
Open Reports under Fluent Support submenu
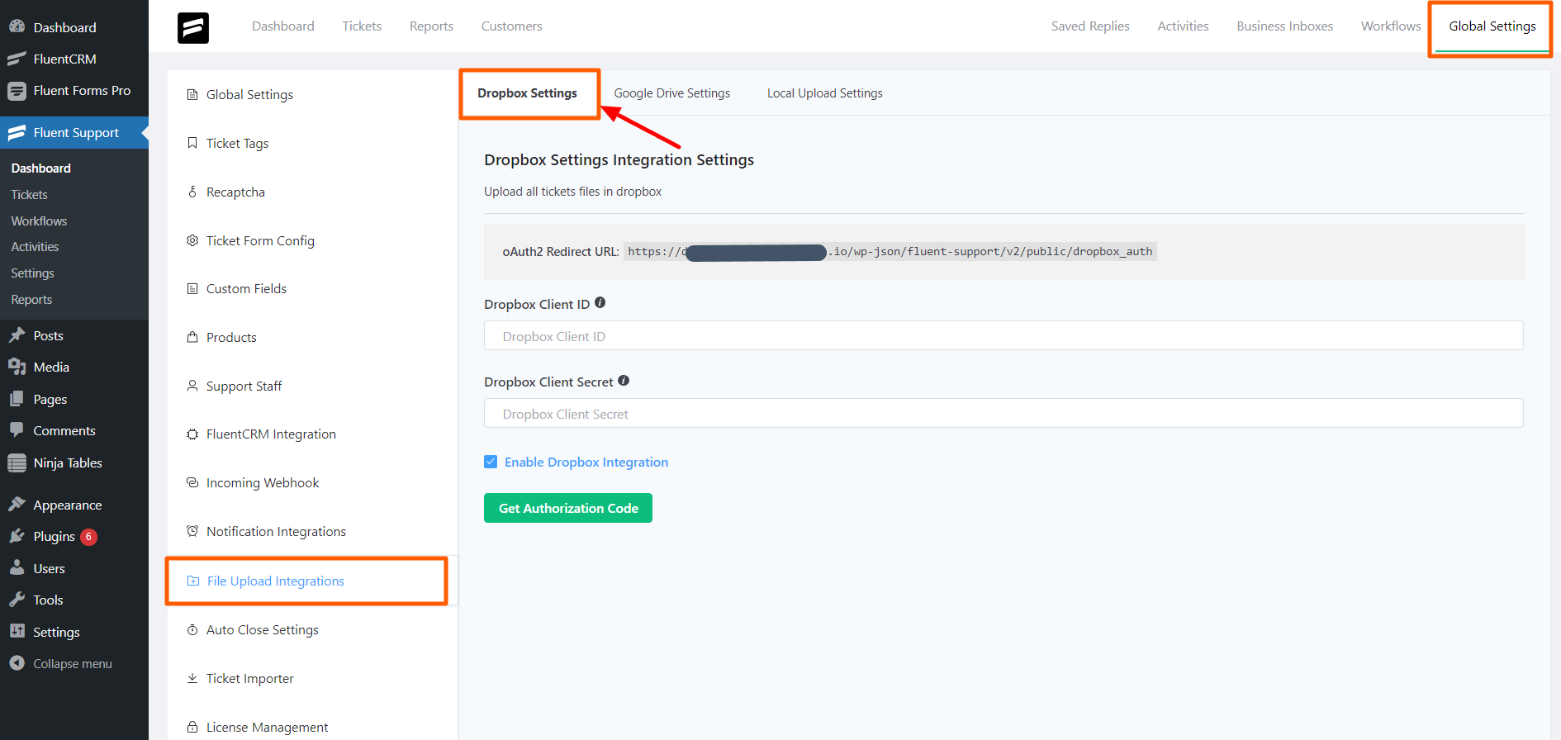[31, 300]
